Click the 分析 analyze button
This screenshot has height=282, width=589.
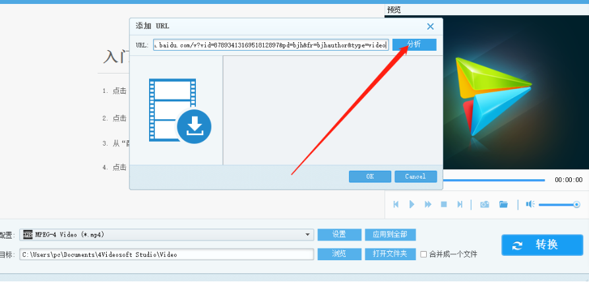[414, 45]
